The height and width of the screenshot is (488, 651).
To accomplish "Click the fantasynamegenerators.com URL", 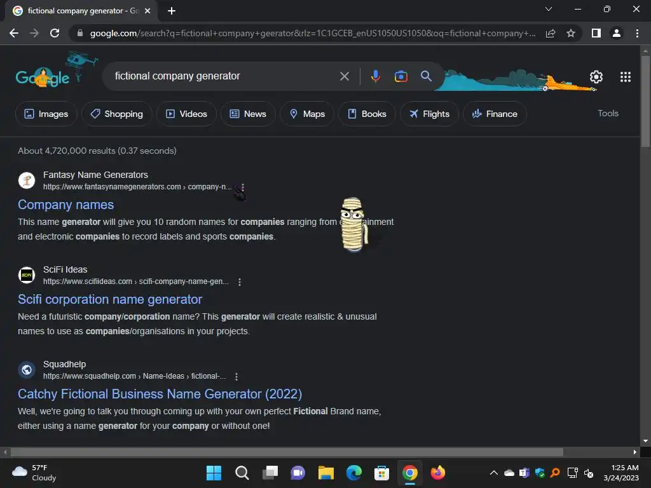I will click(137, 187).
